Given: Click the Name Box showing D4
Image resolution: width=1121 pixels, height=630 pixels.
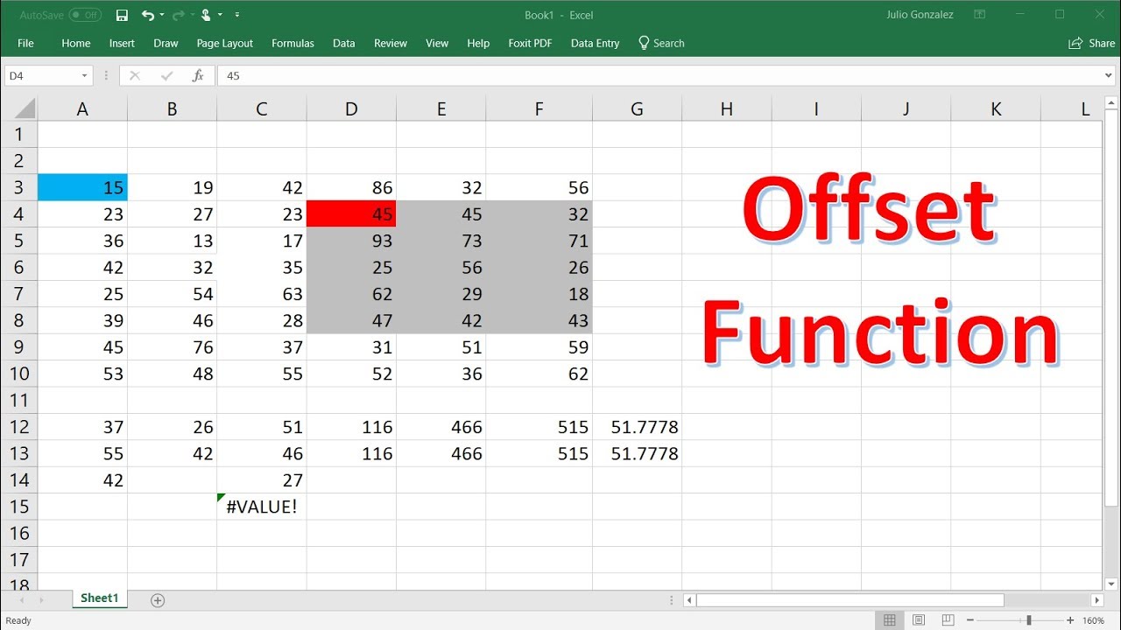Looking at the screenshot, I should pos(42,76).
